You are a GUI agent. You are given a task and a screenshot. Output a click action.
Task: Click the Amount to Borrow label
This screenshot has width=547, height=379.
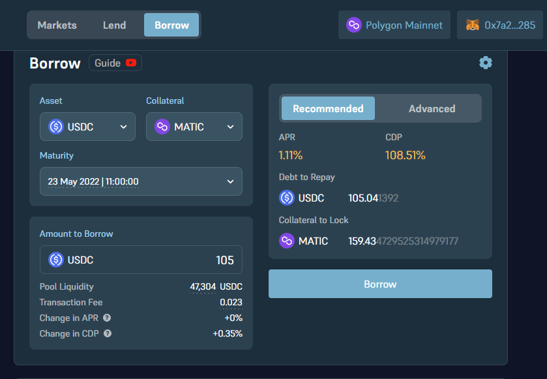coord(76,234)
